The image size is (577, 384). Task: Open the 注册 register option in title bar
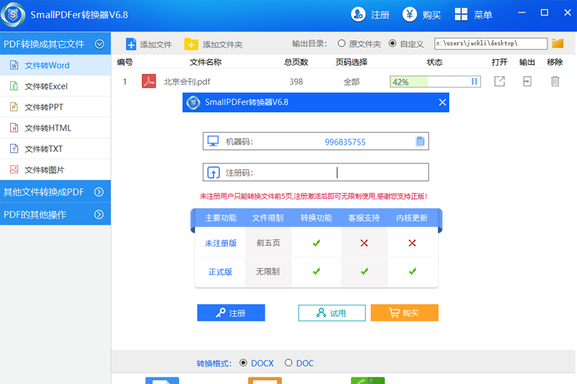(370, 14)
